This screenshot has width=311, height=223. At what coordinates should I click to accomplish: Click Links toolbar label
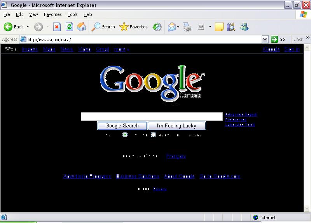pos(298,39)
